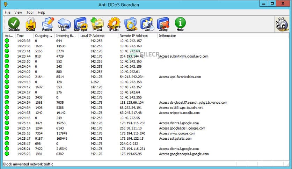Click the green status dot for 14:24:10
The height and width of the screenshot is (169, 292).
(7, 76)
